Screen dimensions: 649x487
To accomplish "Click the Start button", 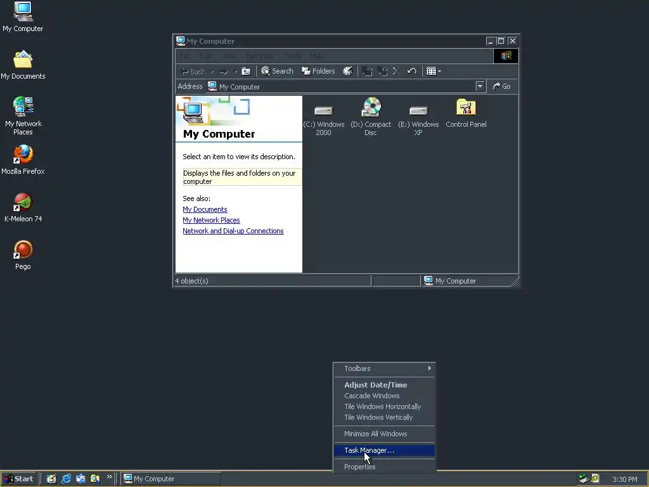I will (x=19, y=479).
